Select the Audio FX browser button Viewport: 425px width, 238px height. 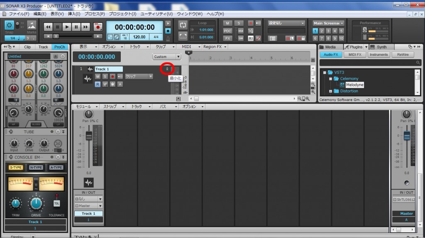click(331, 54)
